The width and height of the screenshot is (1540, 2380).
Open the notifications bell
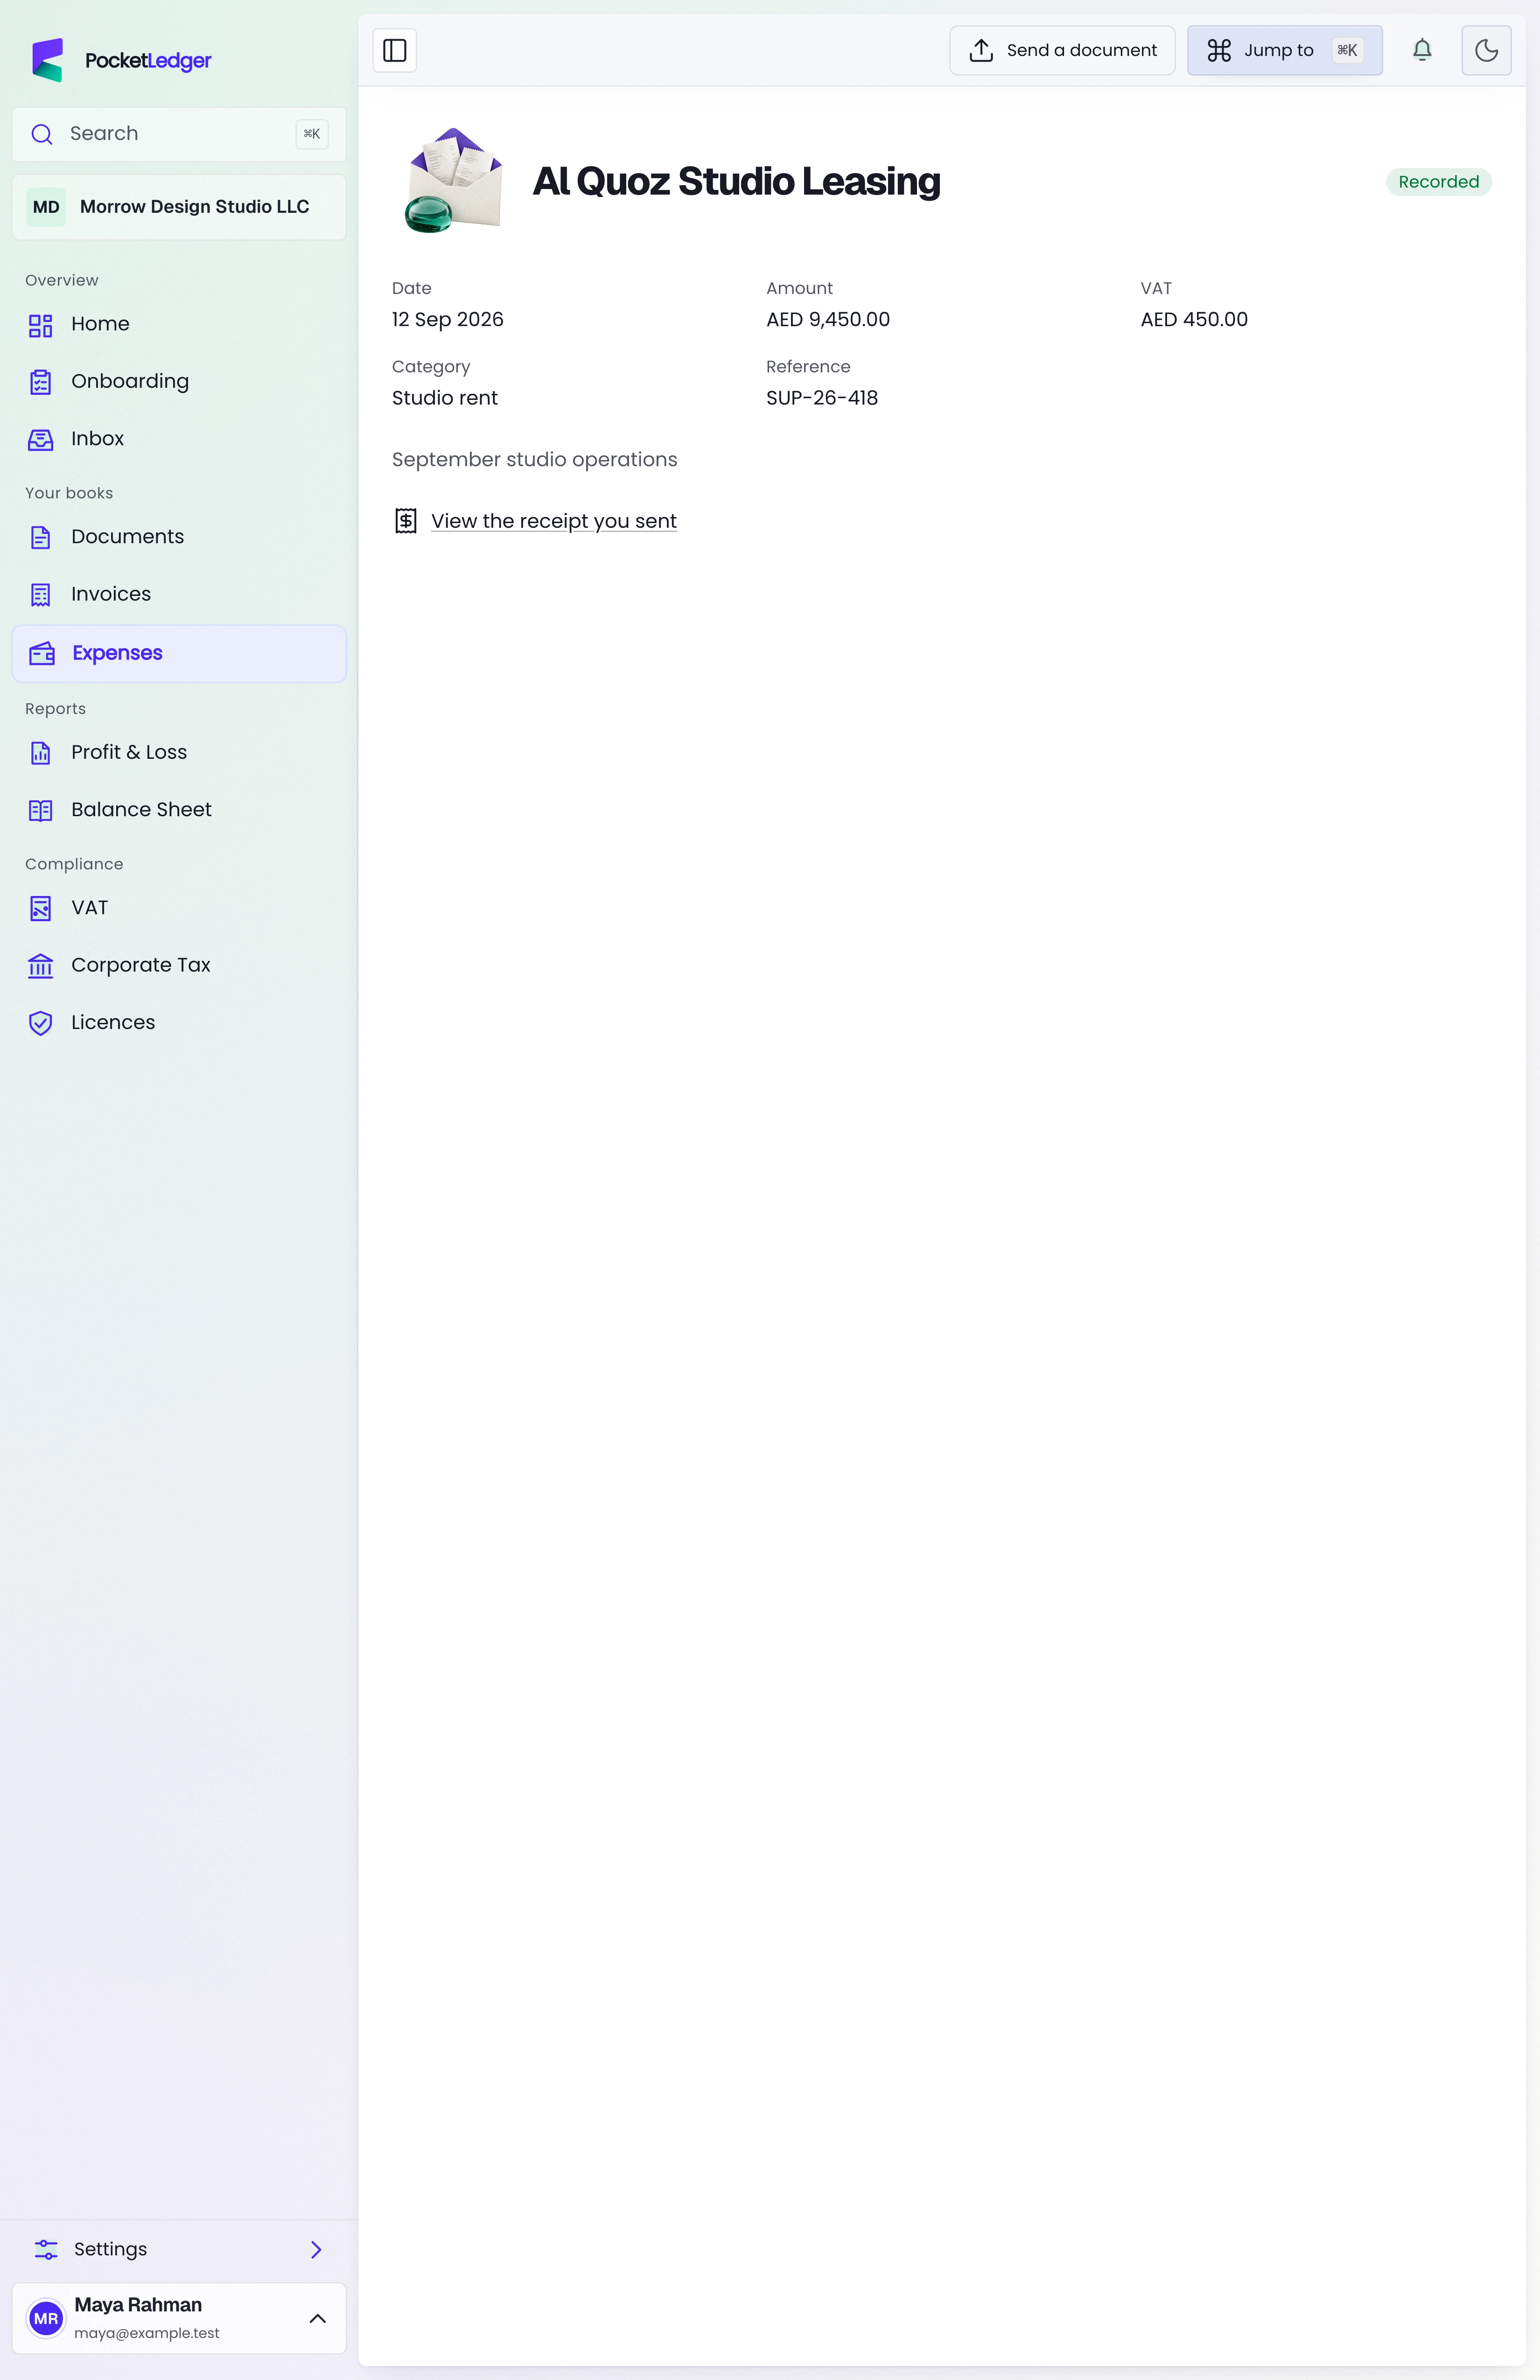(1422, 50)
